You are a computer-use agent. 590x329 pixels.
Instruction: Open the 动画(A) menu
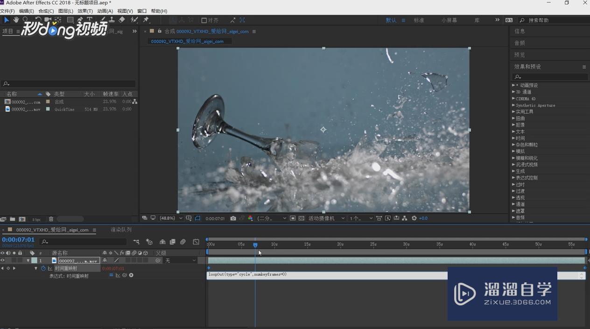(x=105, y=11)
